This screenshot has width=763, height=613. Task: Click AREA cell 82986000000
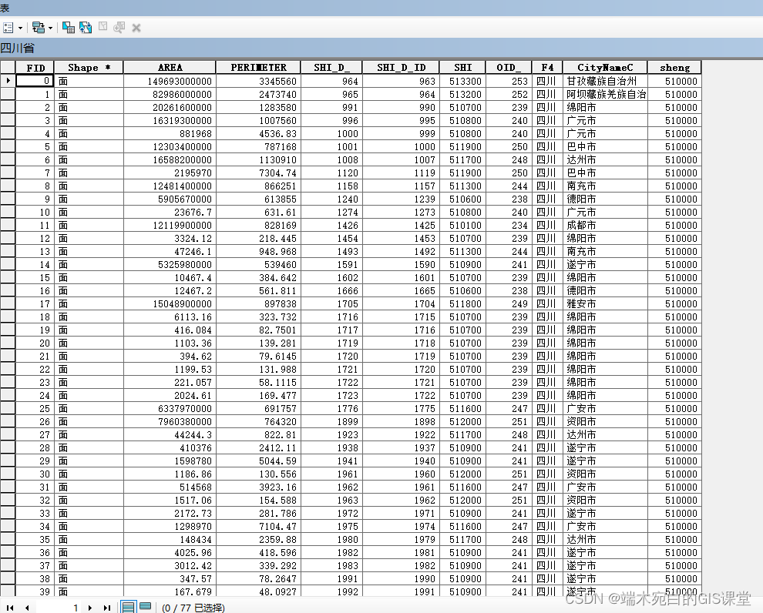click(170, 94)
